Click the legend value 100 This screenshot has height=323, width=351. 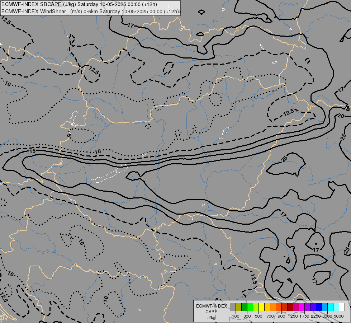point(236,316)
